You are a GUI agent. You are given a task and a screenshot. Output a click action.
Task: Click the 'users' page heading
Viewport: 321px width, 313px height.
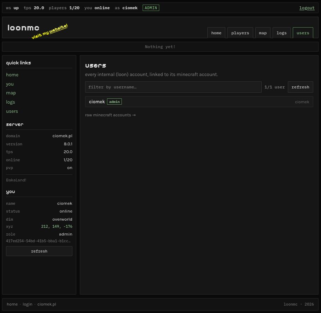point(96,65)
